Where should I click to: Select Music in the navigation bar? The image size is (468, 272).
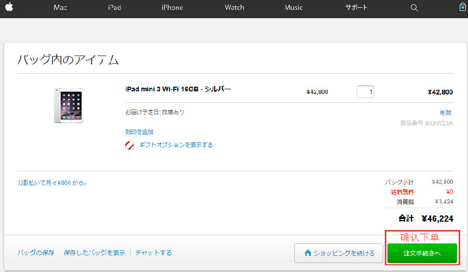pos(294,8)
